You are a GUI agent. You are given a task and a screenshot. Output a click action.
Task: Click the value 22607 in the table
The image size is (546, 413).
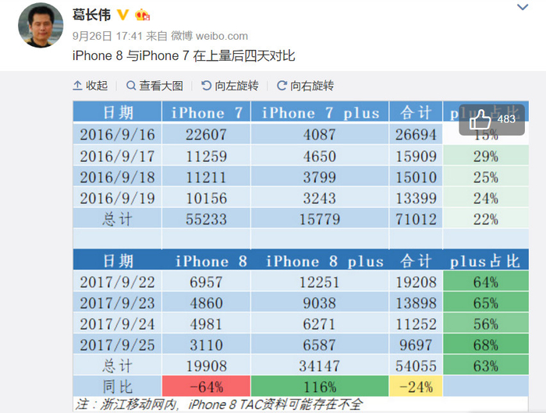206,134
